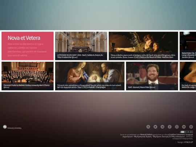This screenshot has width=196, height=147.
Task: Click the 'Ideo omnis scriba doctus' tagline
Action: pyautogui.click(x=27, y=50)
